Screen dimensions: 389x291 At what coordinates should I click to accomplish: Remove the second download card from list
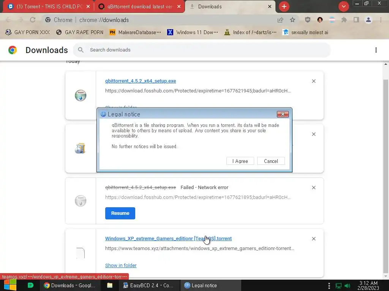coord(313,134)
